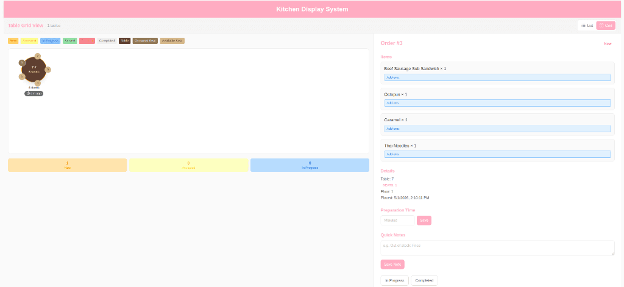Click the Accepted orders count card
Image resolution: width=624 pixels, height=287 pixels.
tap(189, 165)
